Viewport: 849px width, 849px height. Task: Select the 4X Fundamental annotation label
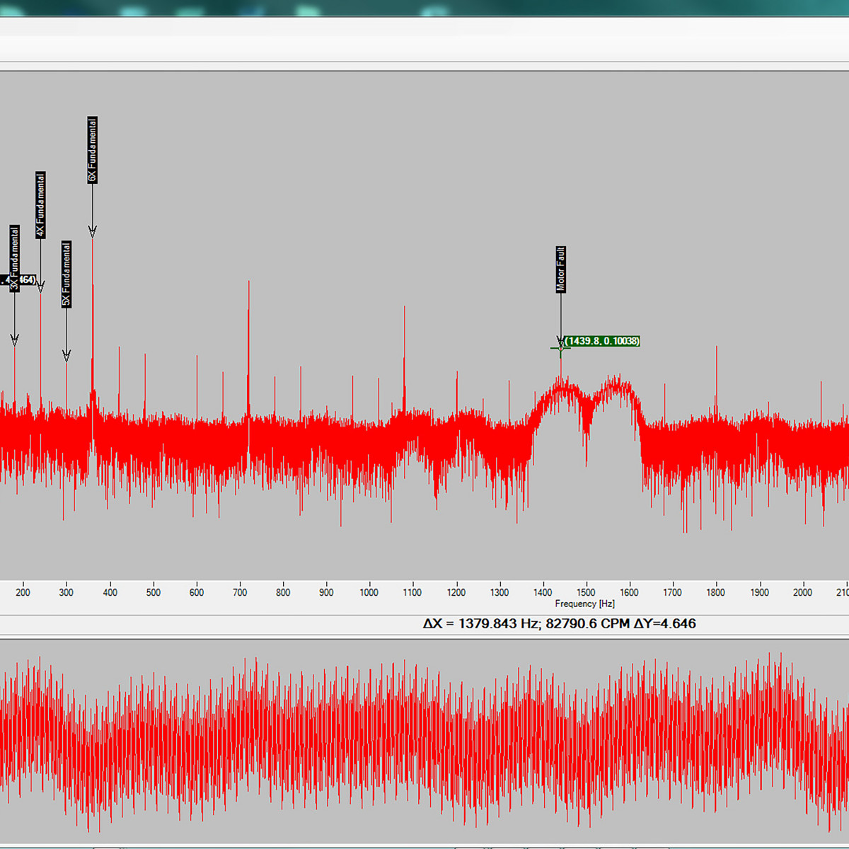pyautogui.click(x=40, y=205)
